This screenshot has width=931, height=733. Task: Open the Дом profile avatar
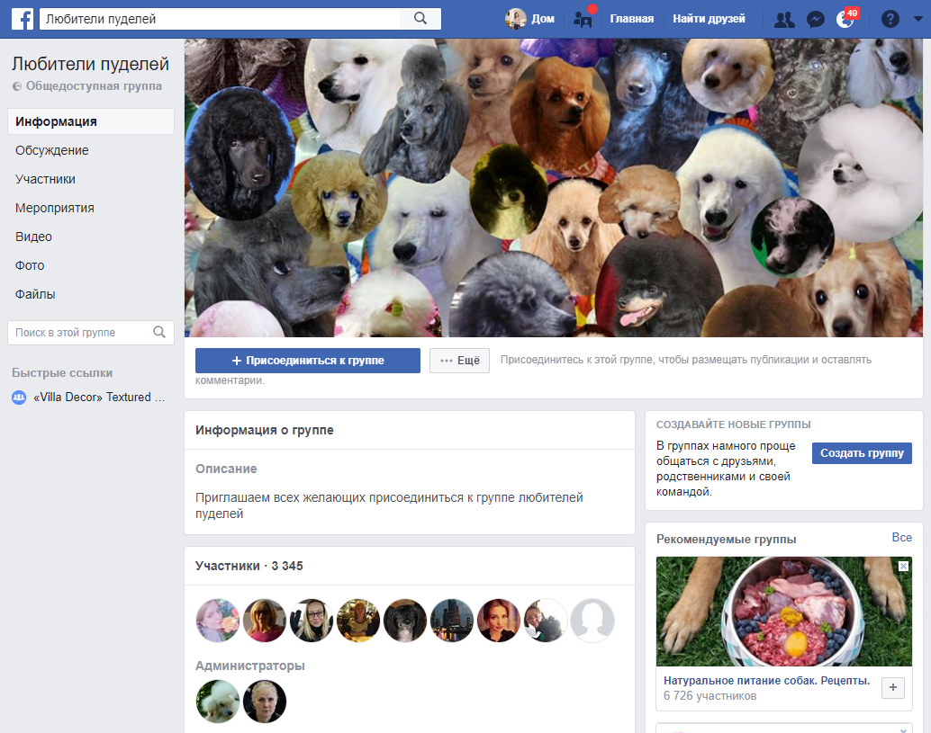pos(515,19)
